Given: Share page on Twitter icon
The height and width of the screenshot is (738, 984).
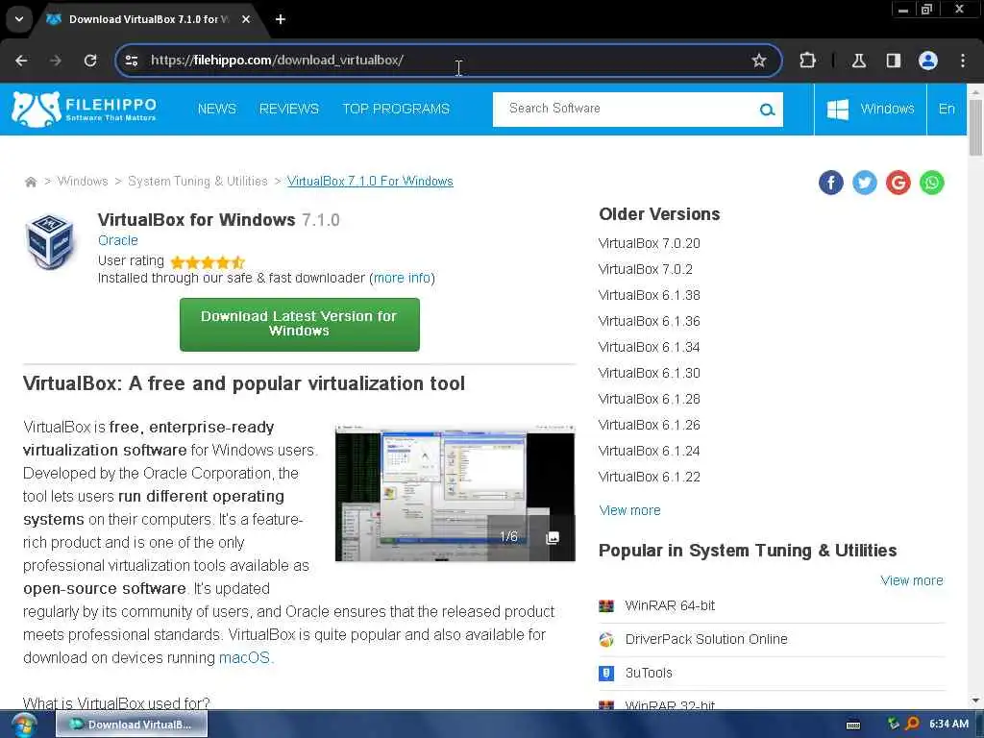Looking at the screenshot, I should tap(865, 183).
